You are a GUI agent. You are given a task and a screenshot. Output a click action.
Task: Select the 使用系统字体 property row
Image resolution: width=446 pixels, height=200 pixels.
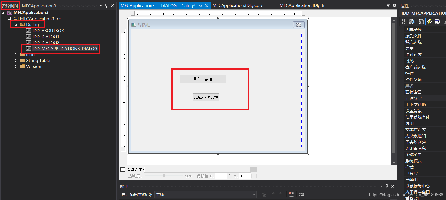pos(425,117)
